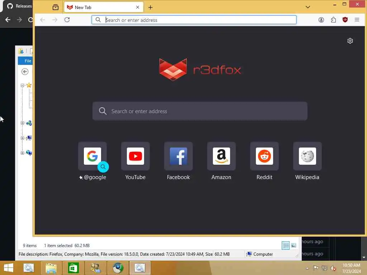Image resolution: width=367 pixels, height=275 pixels.
Task: Open the uBlock Origin shield icon
Action: tap(345, 20)
